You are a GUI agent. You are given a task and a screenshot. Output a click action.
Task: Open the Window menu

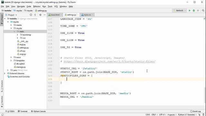[63, 6]
